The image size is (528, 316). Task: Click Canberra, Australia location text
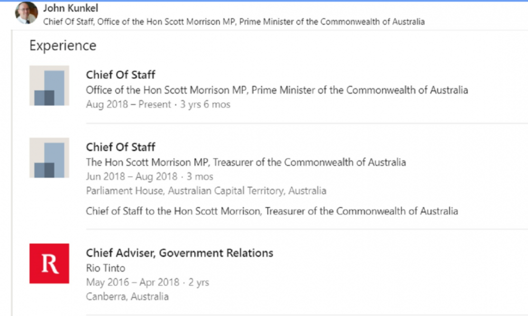coord(127,297)
